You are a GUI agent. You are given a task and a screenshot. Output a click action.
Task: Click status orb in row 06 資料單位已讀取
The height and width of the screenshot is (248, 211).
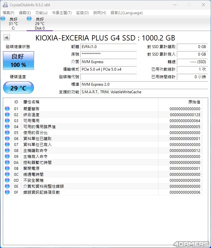(x=7, y=138)
